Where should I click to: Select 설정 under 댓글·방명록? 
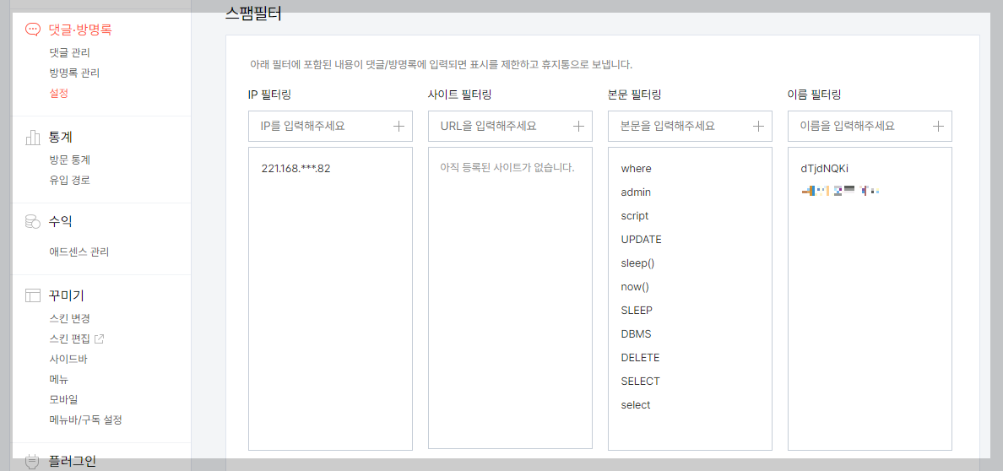pyautogui.click(x=58, y=94)
